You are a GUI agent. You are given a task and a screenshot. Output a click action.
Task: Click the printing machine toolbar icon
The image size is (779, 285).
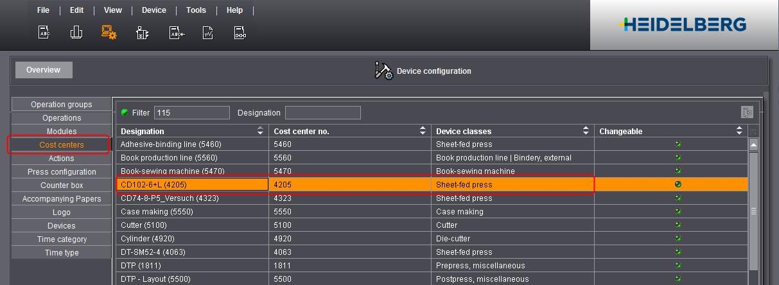tap(143, 33)
